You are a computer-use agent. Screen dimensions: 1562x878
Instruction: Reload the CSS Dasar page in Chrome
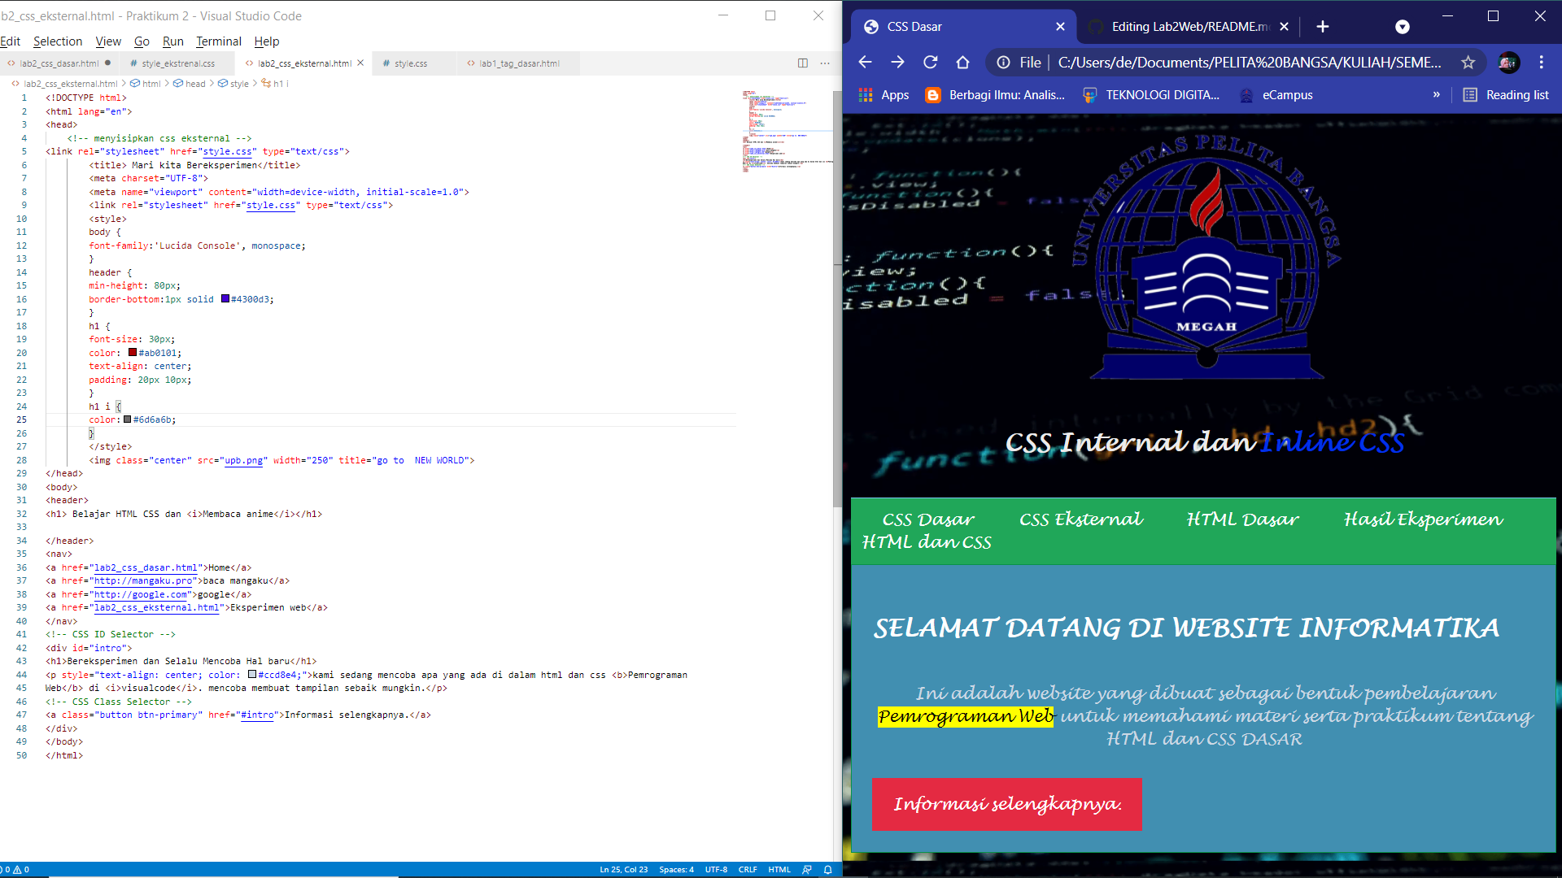930,62
